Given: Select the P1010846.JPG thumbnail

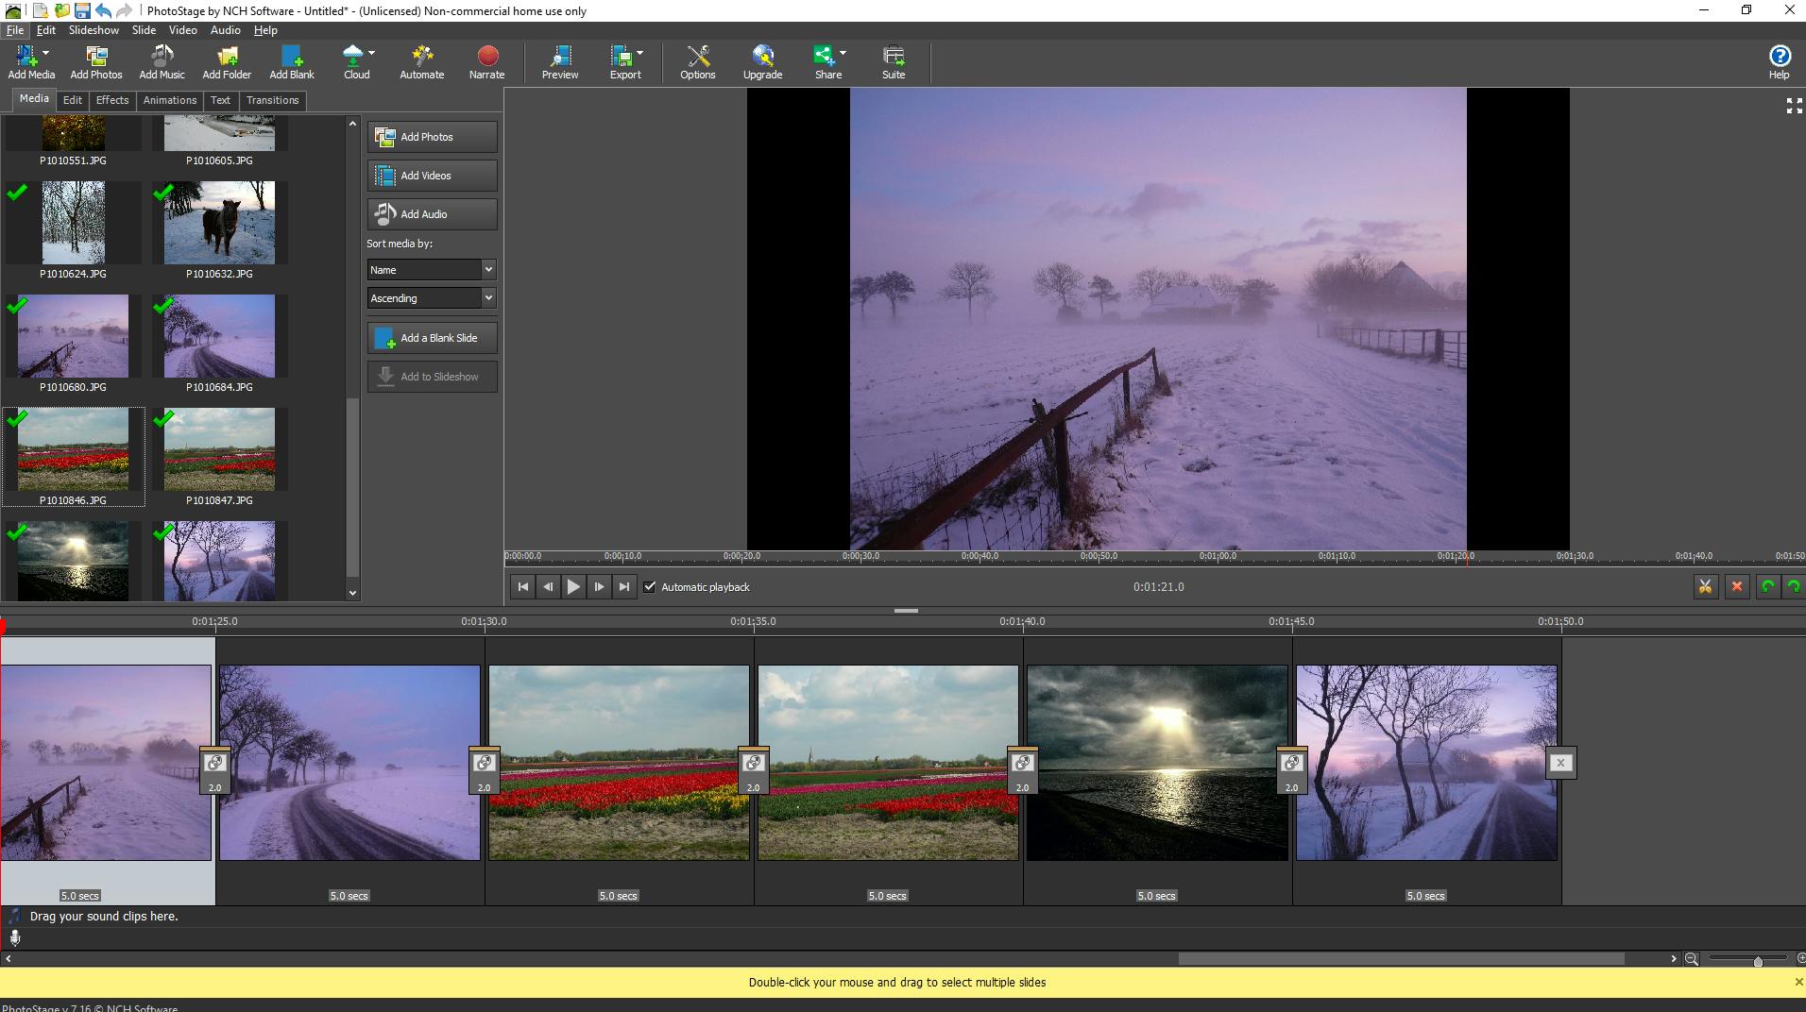Looking at the screenshot, I should [74, 450].
